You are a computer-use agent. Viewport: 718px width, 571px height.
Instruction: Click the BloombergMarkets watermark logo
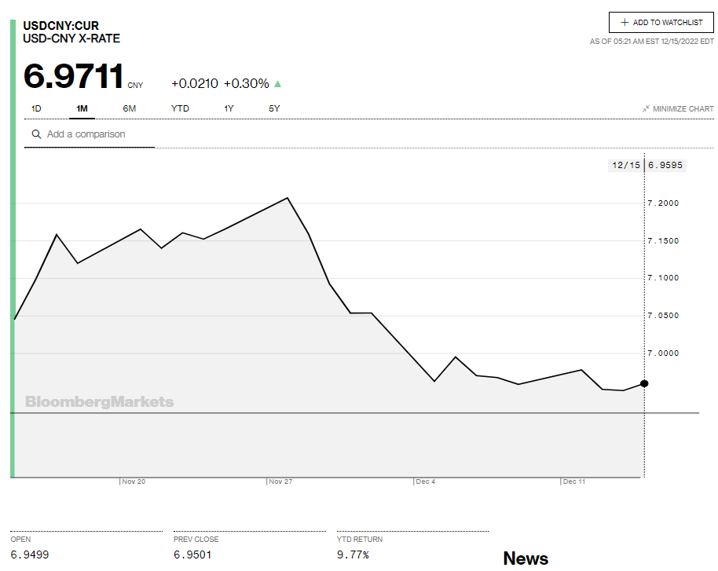coord(99,402)
